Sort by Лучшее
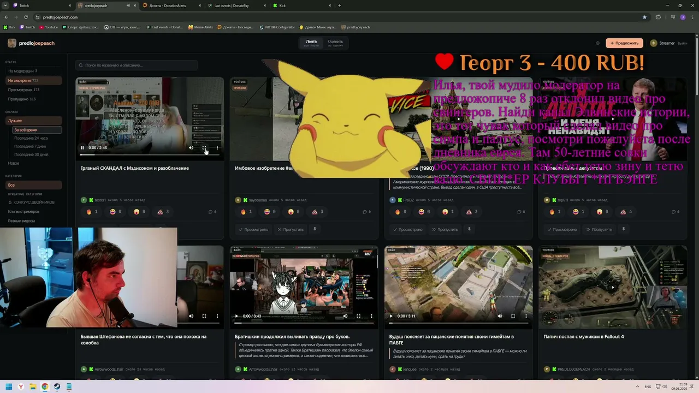Image resolution: width=699 pixels, height=393 pixels. (34, 121)
